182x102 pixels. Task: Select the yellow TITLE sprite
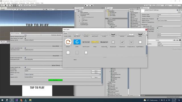pos(95,42)
